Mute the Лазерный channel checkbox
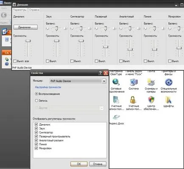 pos(96,61)
